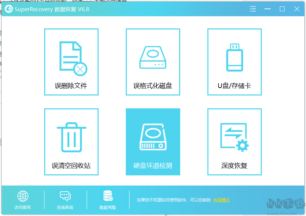The width and height of the screenshot is (306, 216).
Task: Visit the official website via 访问官网
Action: [22, 207]
